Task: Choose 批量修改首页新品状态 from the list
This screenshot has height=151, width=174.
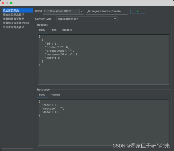Action: coord(16,23)
